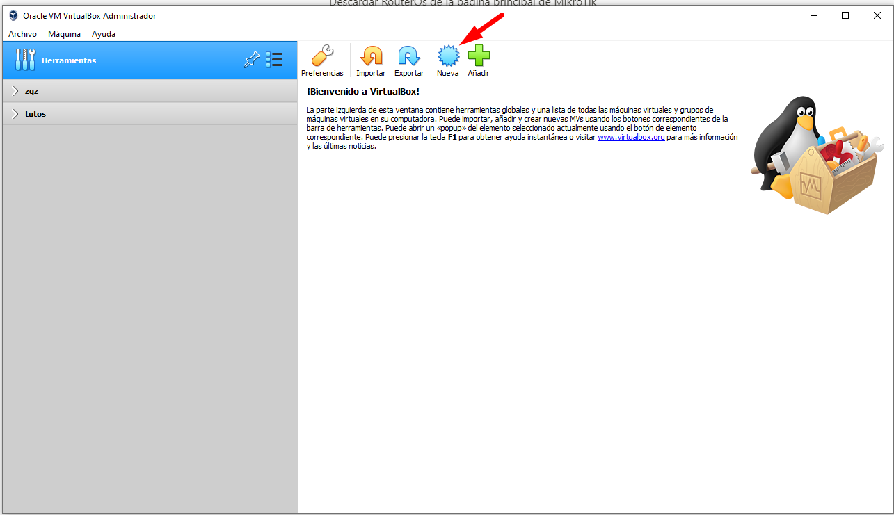Maximize the VirtualBox Administrador window
Image resolution: width=894 pixels, height=515 pixels.
[x=845, y=15]
